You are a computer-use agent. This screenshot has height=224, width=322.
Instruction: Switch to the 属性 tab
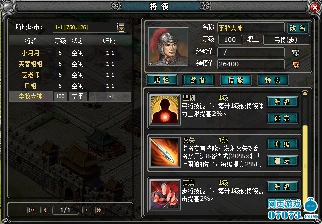point(162,80)
